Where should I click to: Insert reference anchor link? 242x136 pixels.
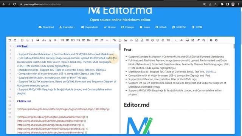coord(120,40)
